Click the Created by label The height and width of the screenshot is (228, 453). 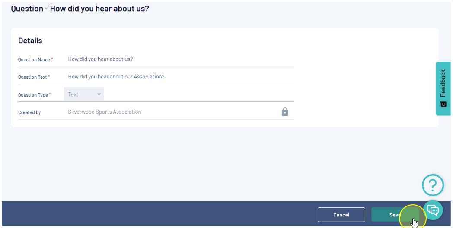(29, 112)
